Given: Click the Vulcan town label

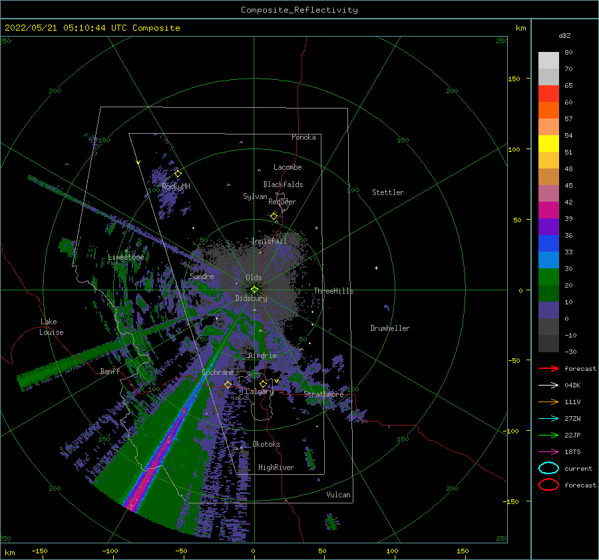Looking at the screenshot, I should pyautogui.click(x=339, y=495).
